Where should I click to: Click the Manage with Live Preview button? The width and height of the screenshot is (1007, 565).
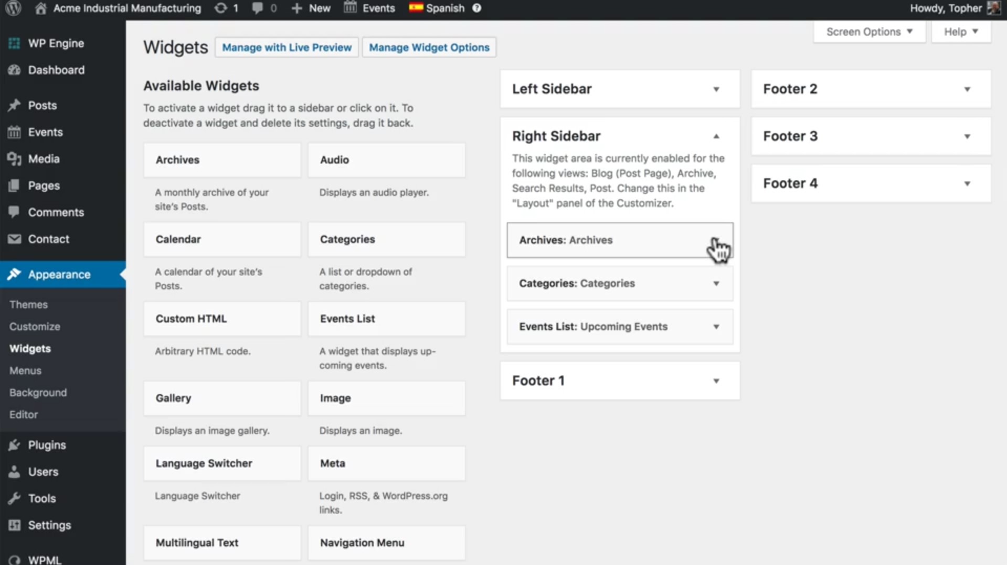(x=287, y=47)
